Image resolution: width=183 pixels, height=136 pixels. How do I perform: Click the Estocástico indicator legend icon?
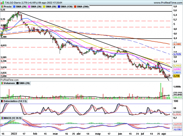click(x=2, y=101)
